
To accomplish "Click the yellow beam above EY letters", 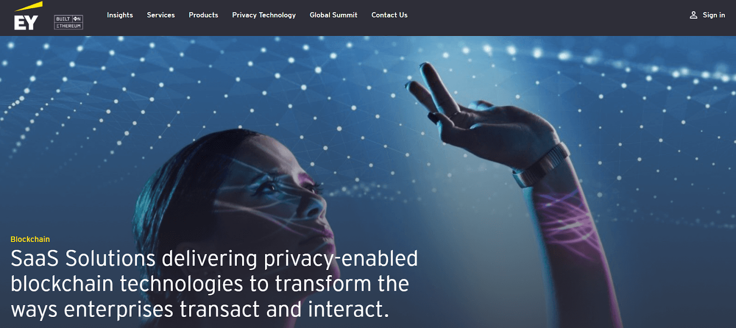I will click(x=29, y=6).
